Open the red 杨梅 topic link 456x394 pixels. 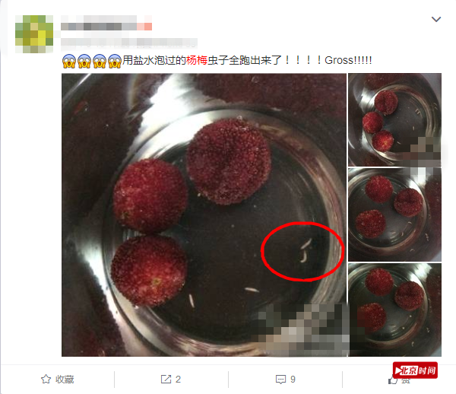[x=197, y=60]
